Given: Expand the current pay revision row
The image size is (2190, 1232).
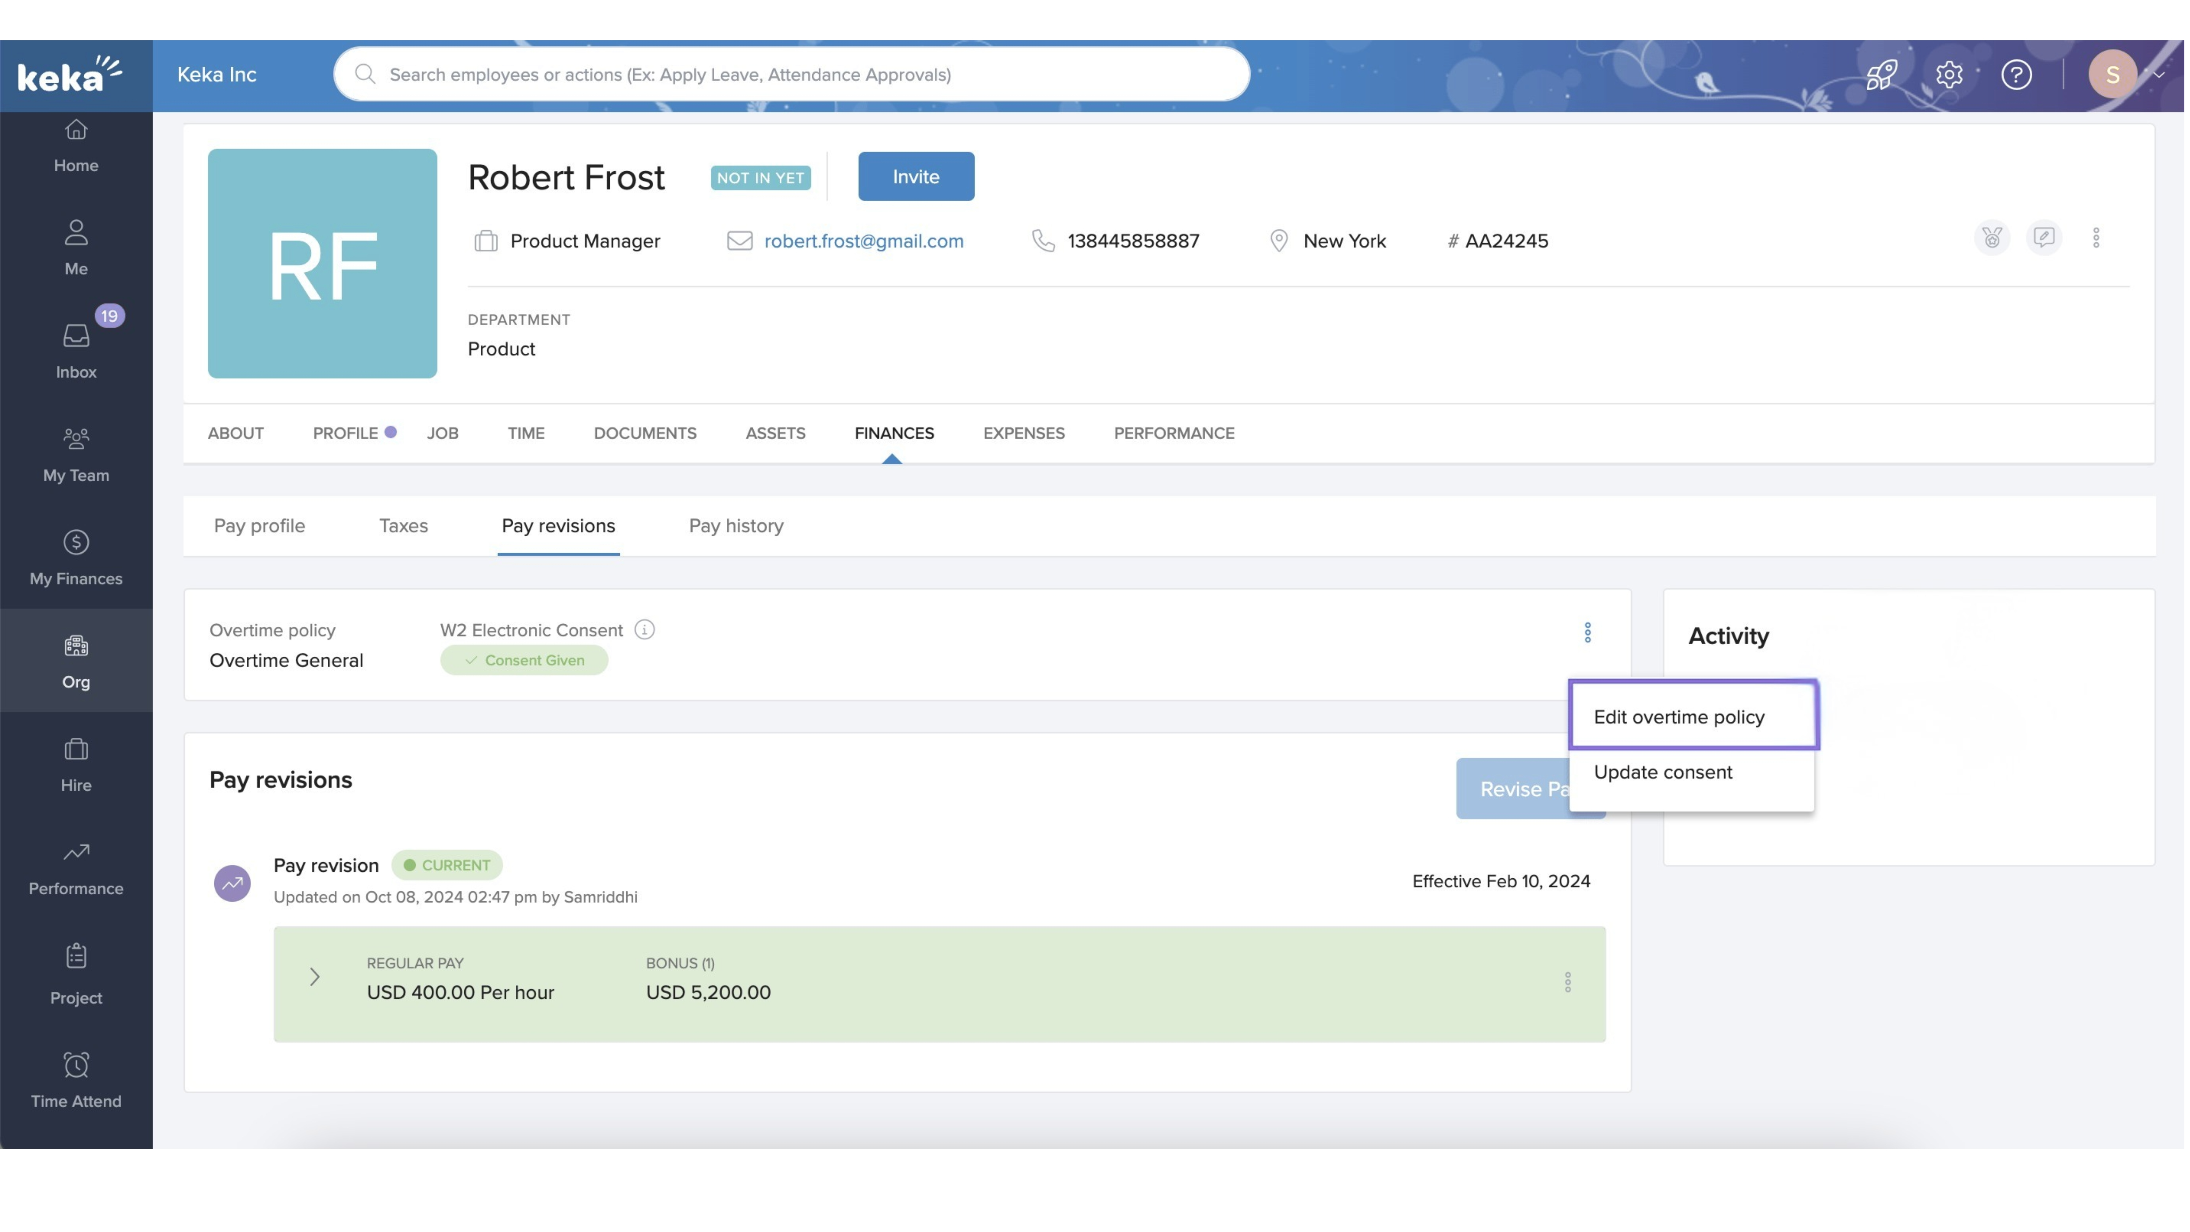Looking at the screenshot, I should pos(315,977).
